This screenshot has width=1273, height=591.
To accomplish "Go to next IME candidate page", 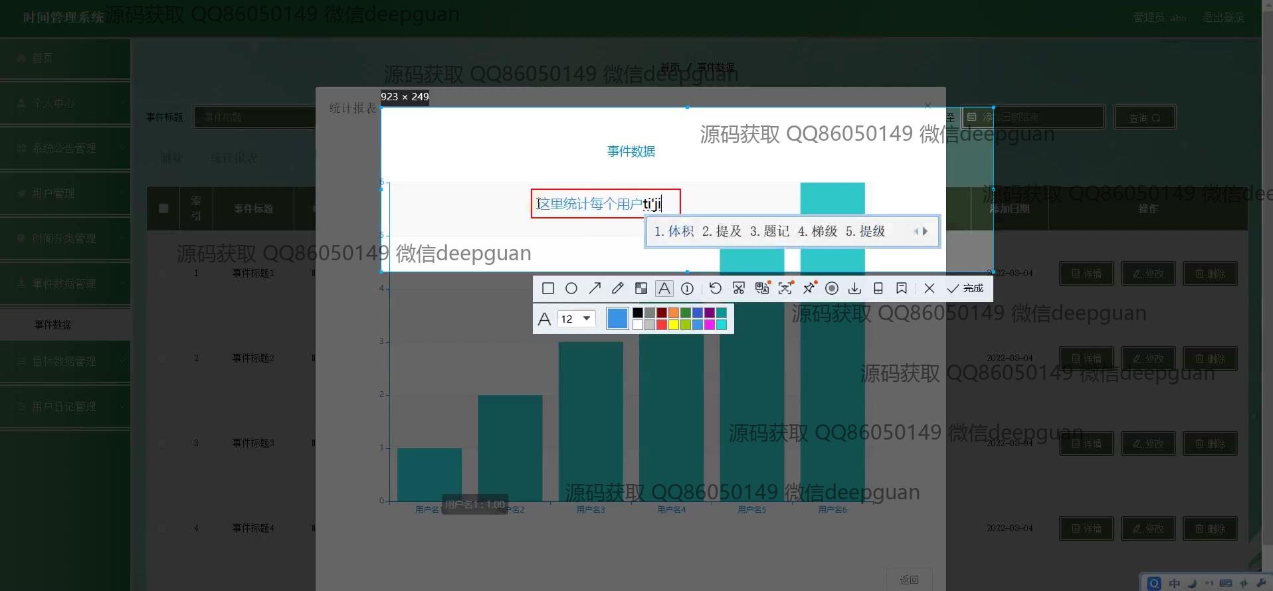I will pos(925,231).
